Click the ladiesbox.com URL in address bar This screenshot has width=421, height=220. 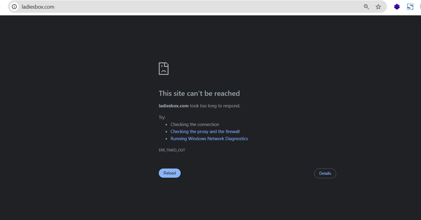click(x=38, y=7)
